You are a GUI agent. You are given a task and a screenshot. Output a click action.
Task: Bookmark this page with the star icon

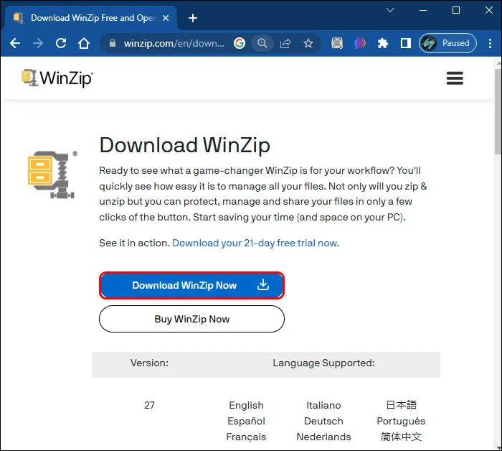pyautogui.click(x=308, y=43)
